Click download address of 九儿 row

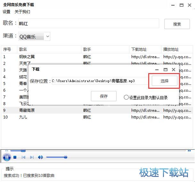(x=145, y=117)
